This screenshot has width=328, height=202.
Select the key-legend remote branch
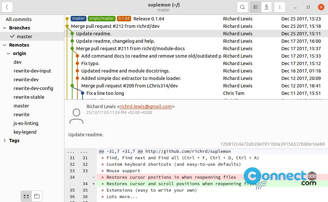click(32, 132)
